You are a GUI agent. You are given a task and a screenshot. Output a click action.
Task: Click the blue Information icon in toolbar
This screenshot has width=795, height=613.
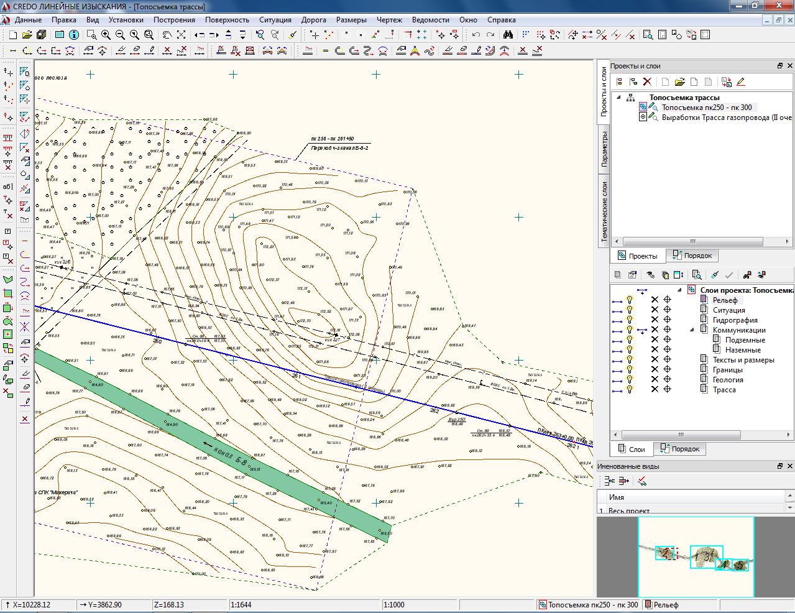pos(73,35)
